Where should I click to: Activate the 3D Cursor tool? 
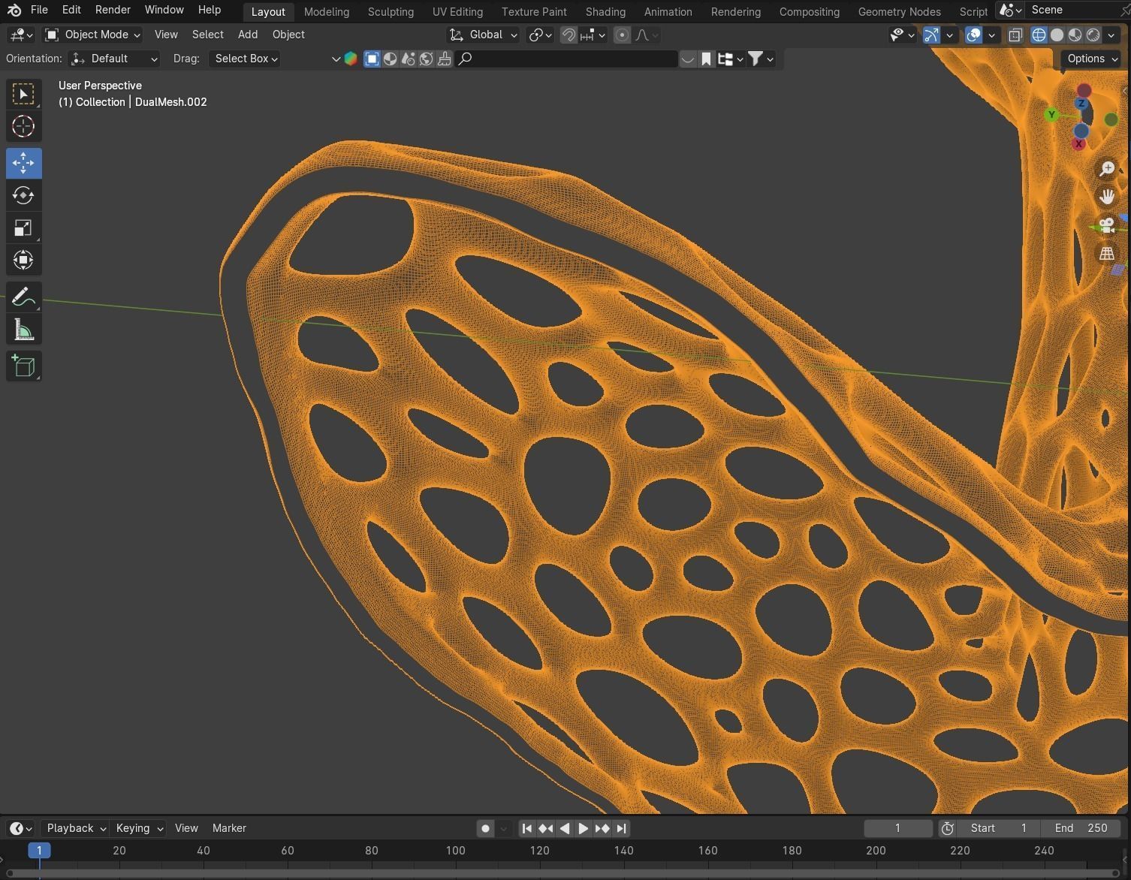23,126
